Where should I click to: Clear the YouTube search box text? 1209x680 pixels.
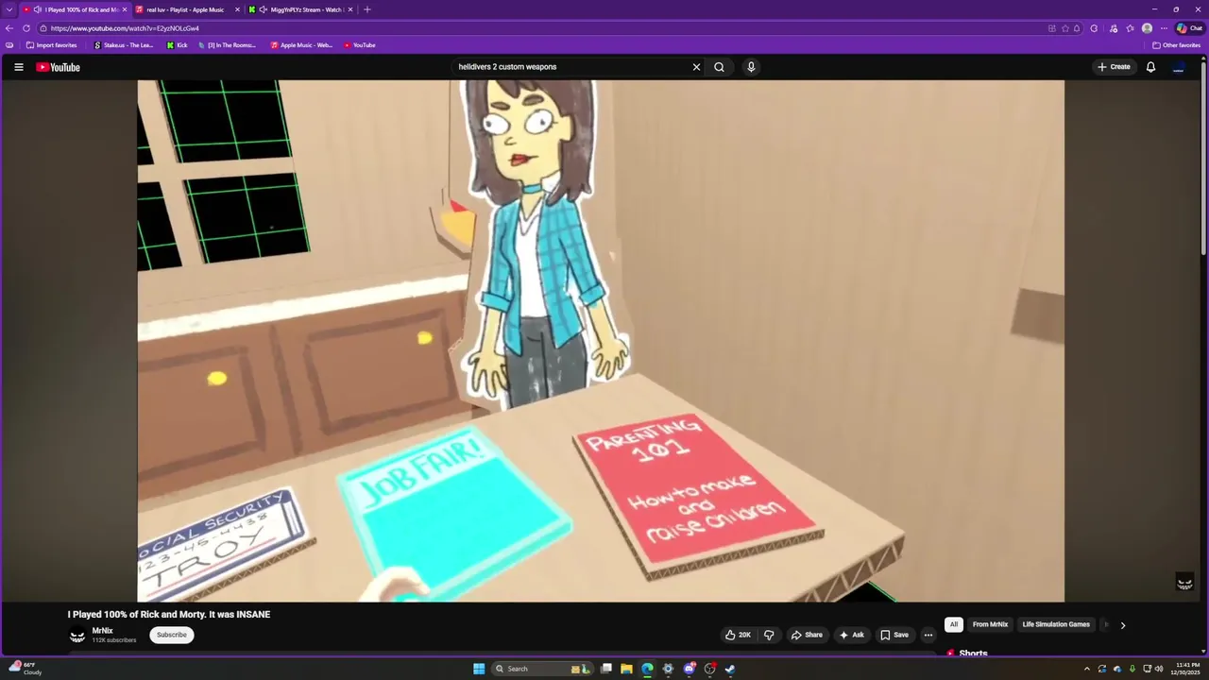point(696,67)
